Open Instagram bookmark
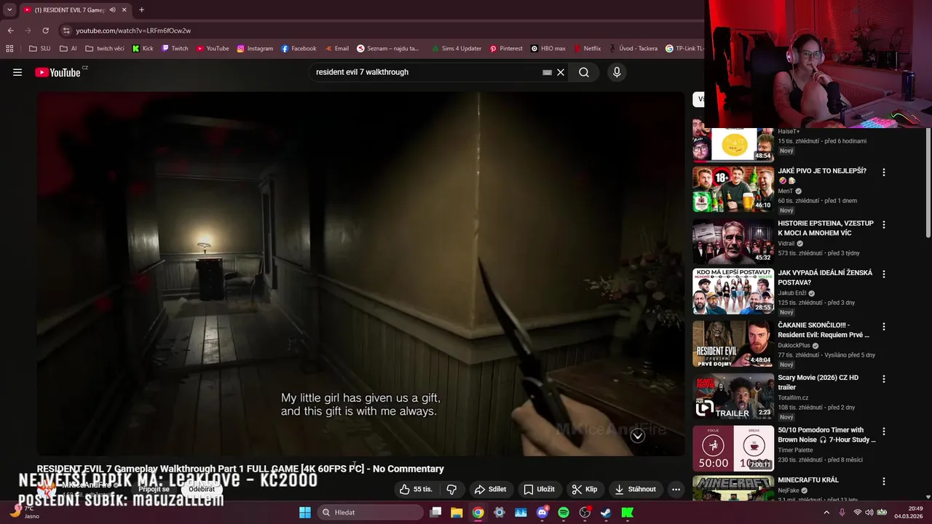932x524 pixels. point(255,49)
